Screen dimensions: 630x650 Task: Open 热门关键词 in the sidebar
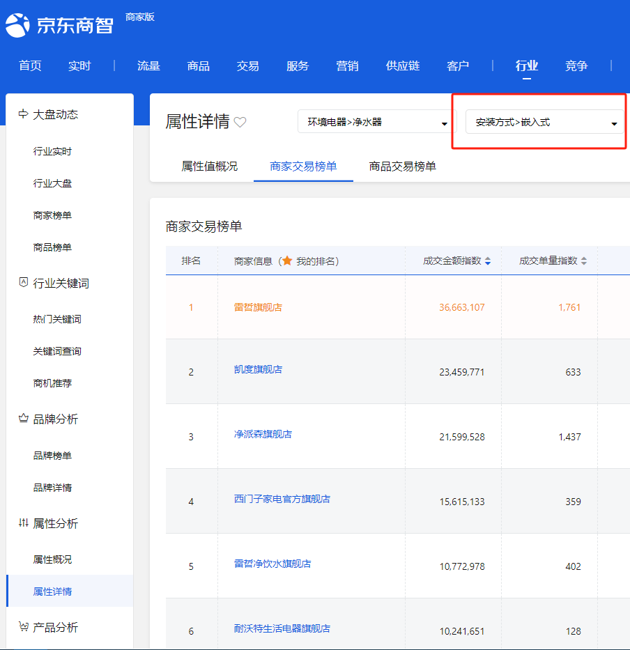coord(57,319)
